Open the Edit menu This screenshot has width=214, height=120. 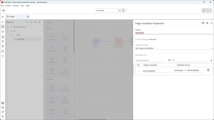pos(2,6)
